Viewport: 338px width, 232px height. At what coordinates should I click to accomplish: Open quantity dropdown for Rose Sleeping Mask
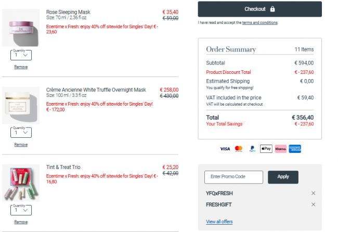[x=21, y=55]
